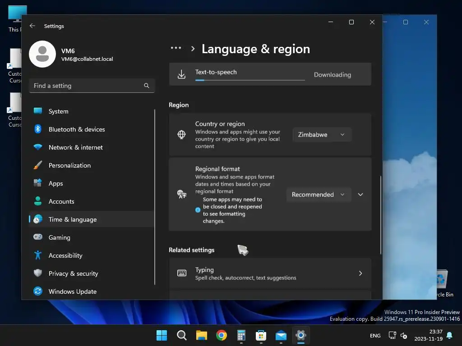
Task: Open the Zimbabwe country dropdown
Action: 322,134
